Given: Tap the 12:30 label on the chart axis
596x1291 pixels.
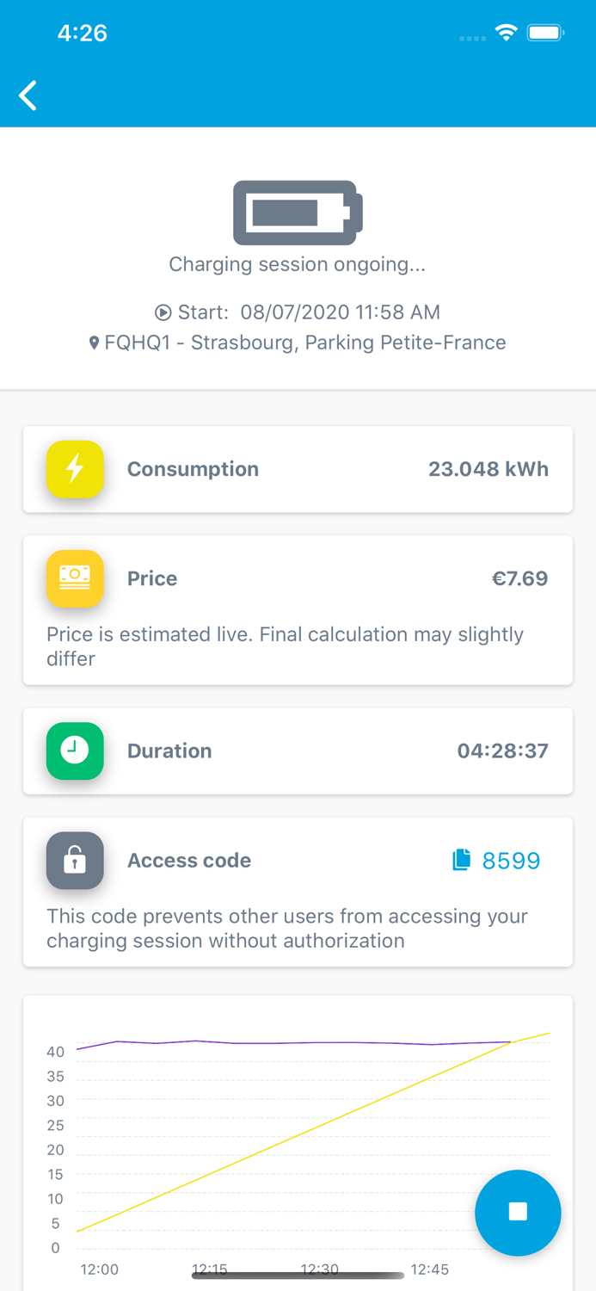Looking at the screenshot, I should [x=318, y=1269].
